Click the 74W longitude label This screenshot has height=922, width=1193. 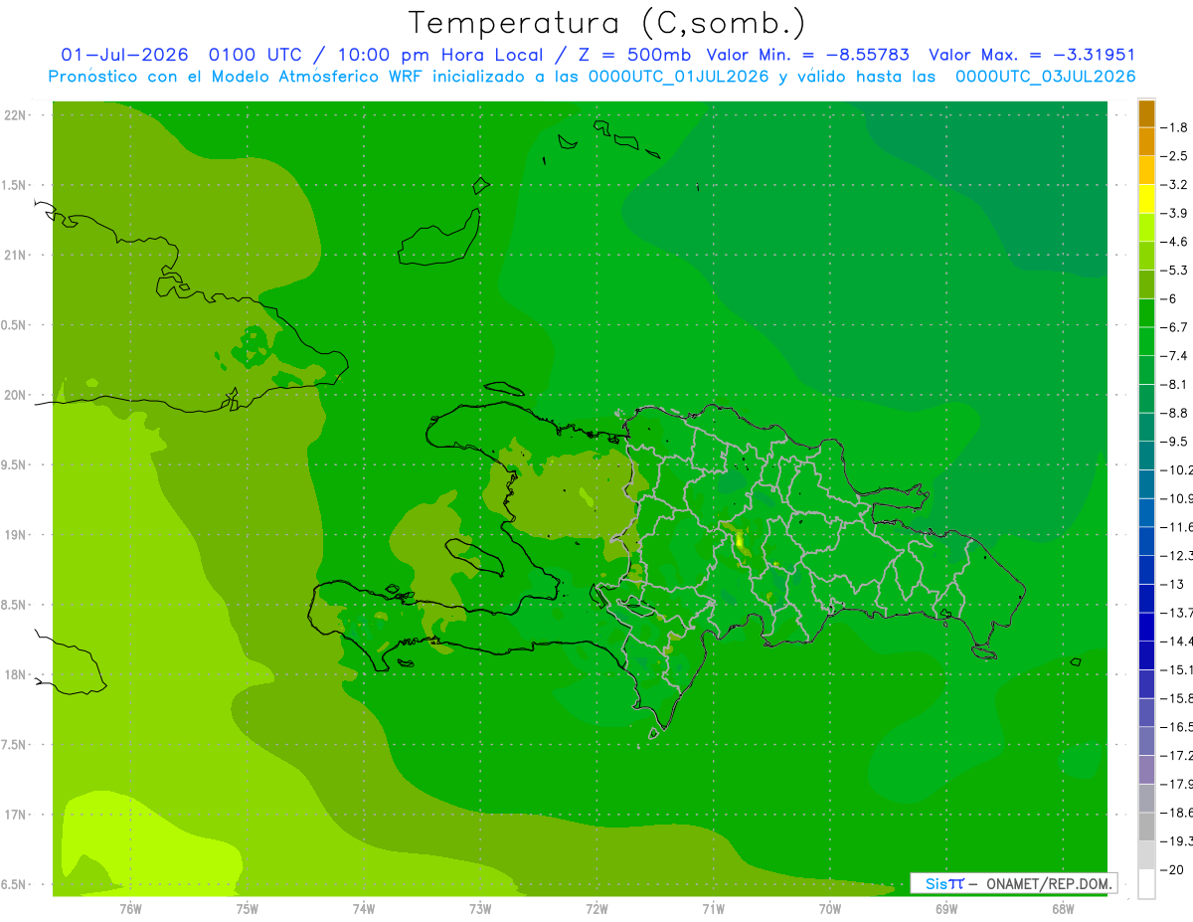(363, 908)
